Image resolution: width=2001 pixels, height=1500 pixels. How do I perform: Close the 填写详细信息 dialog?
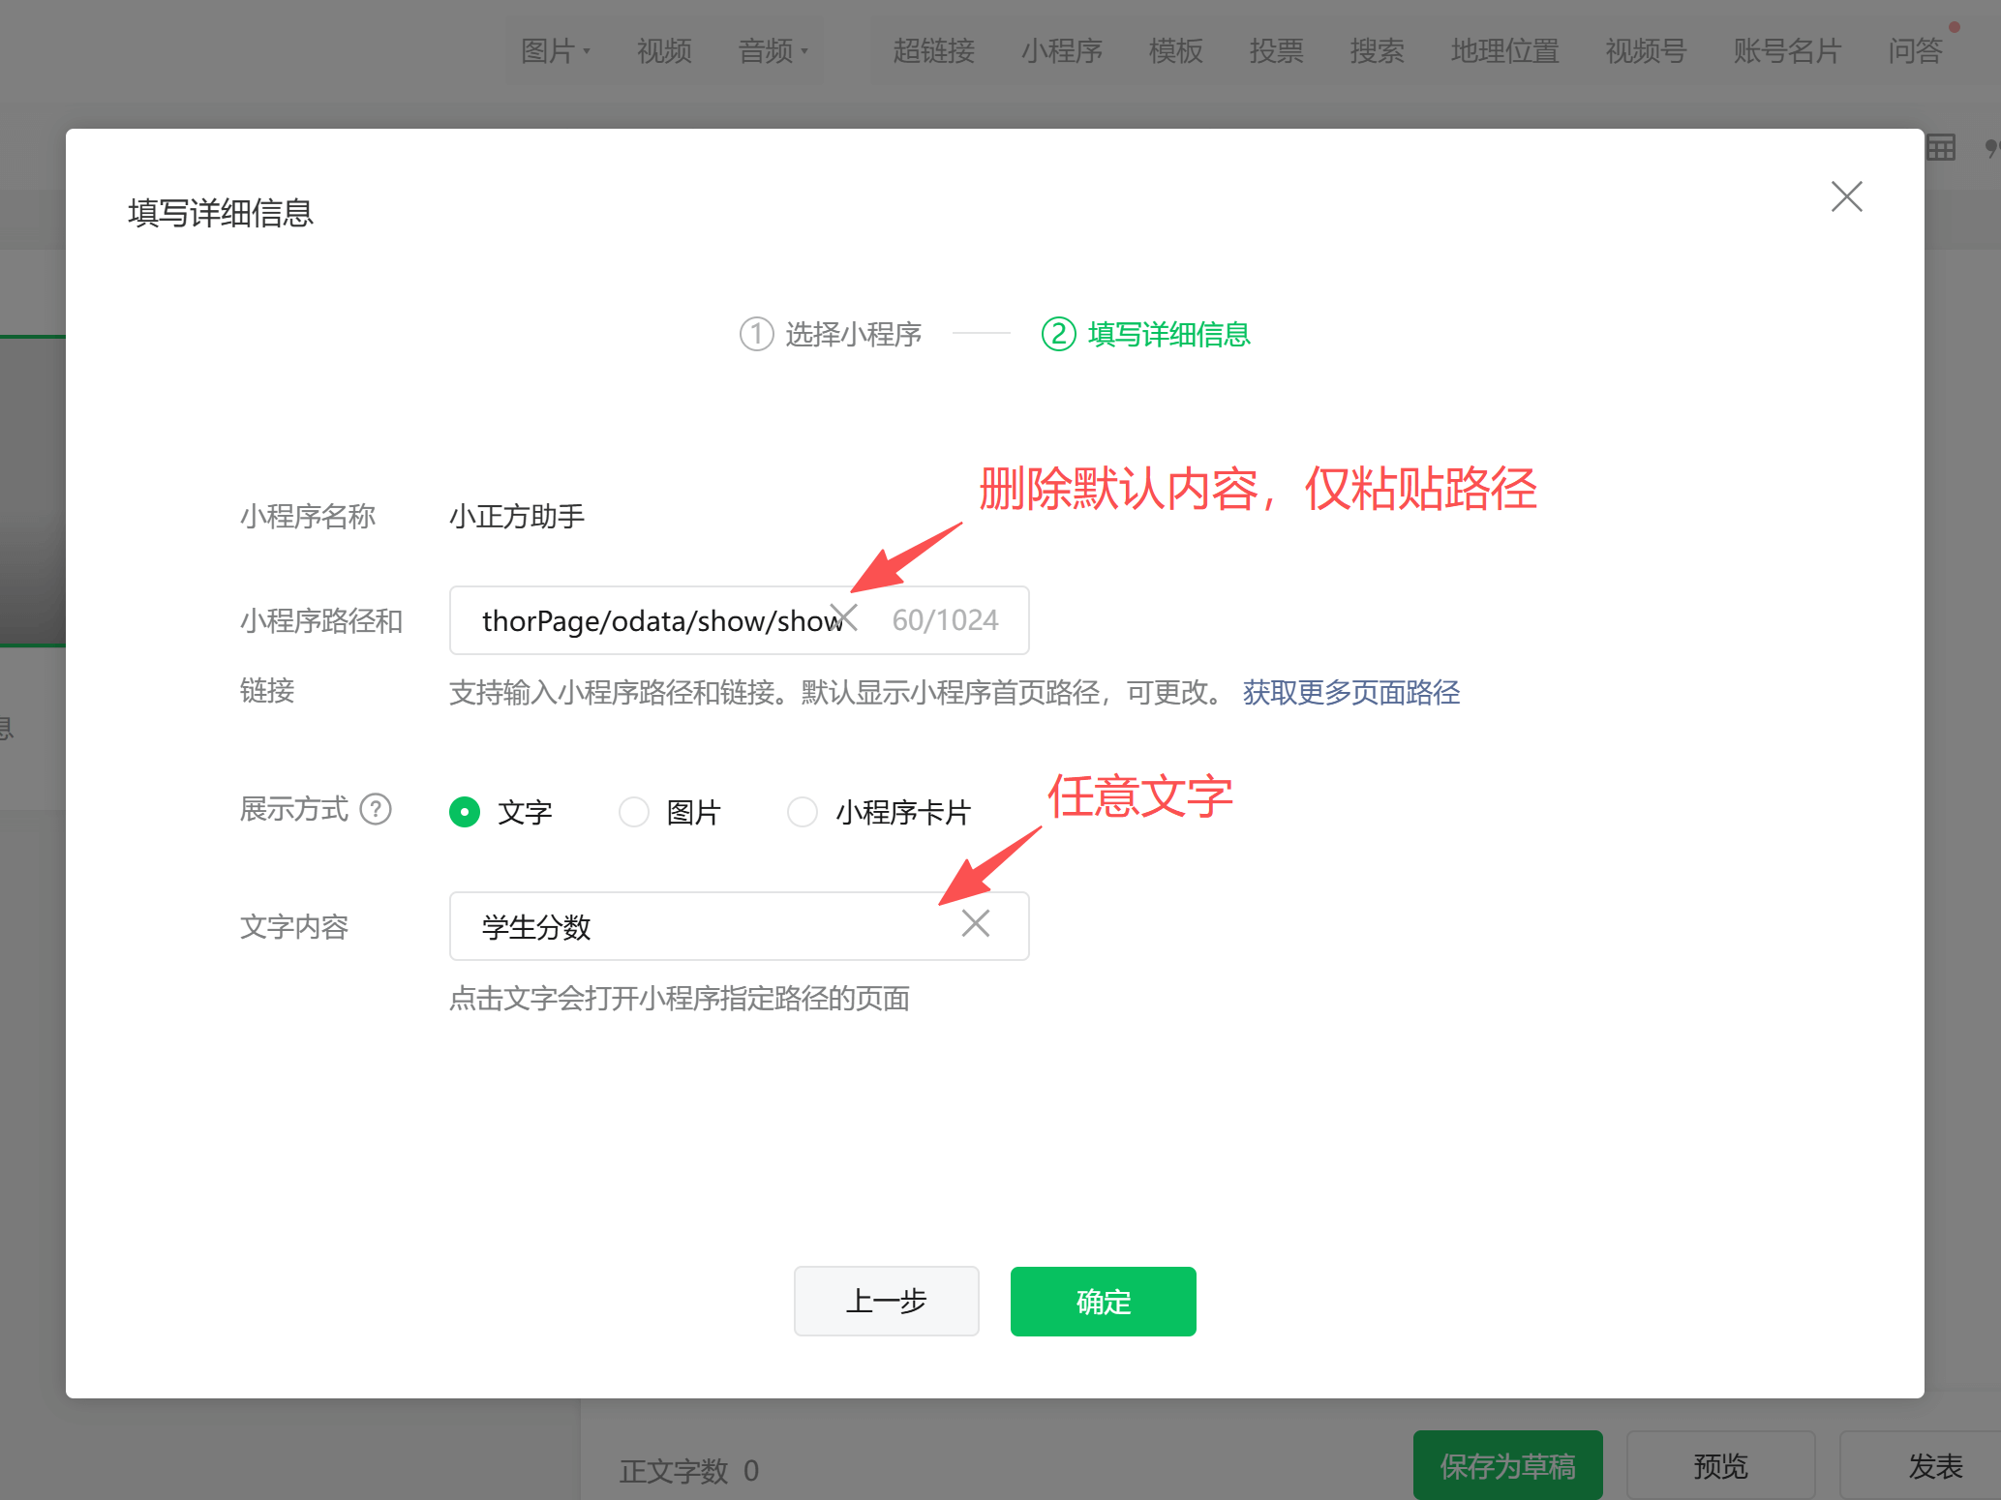pos(1846,196)
